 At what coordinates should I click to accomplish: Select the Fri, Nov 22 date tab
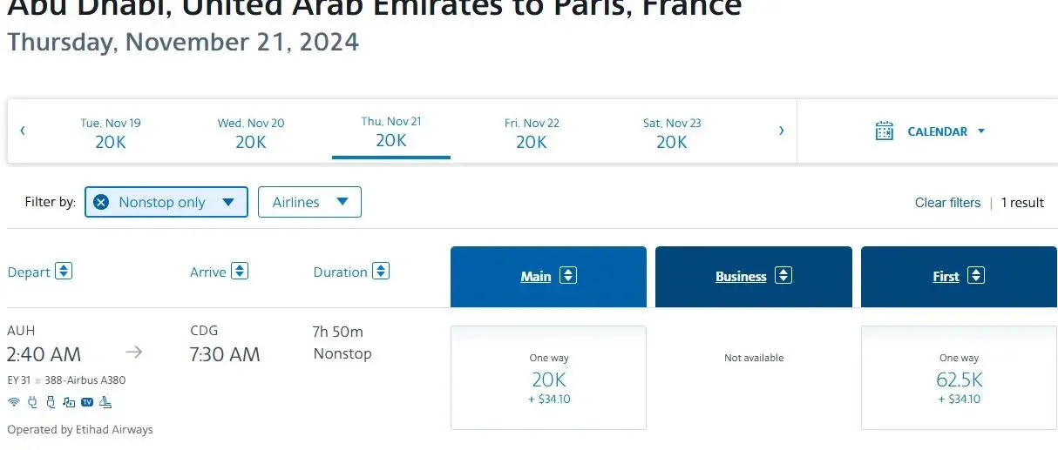click(532, 133)
